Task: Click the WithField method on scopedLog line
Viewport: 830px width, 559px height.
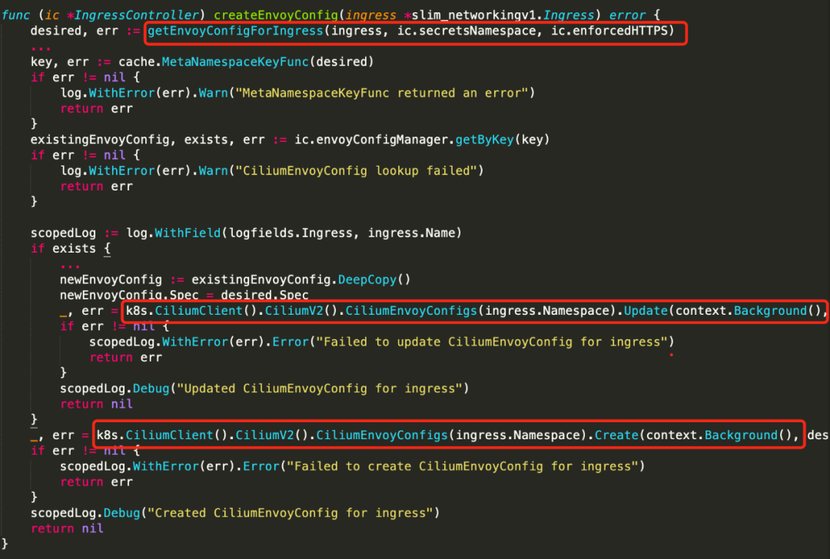Action: 188,233
